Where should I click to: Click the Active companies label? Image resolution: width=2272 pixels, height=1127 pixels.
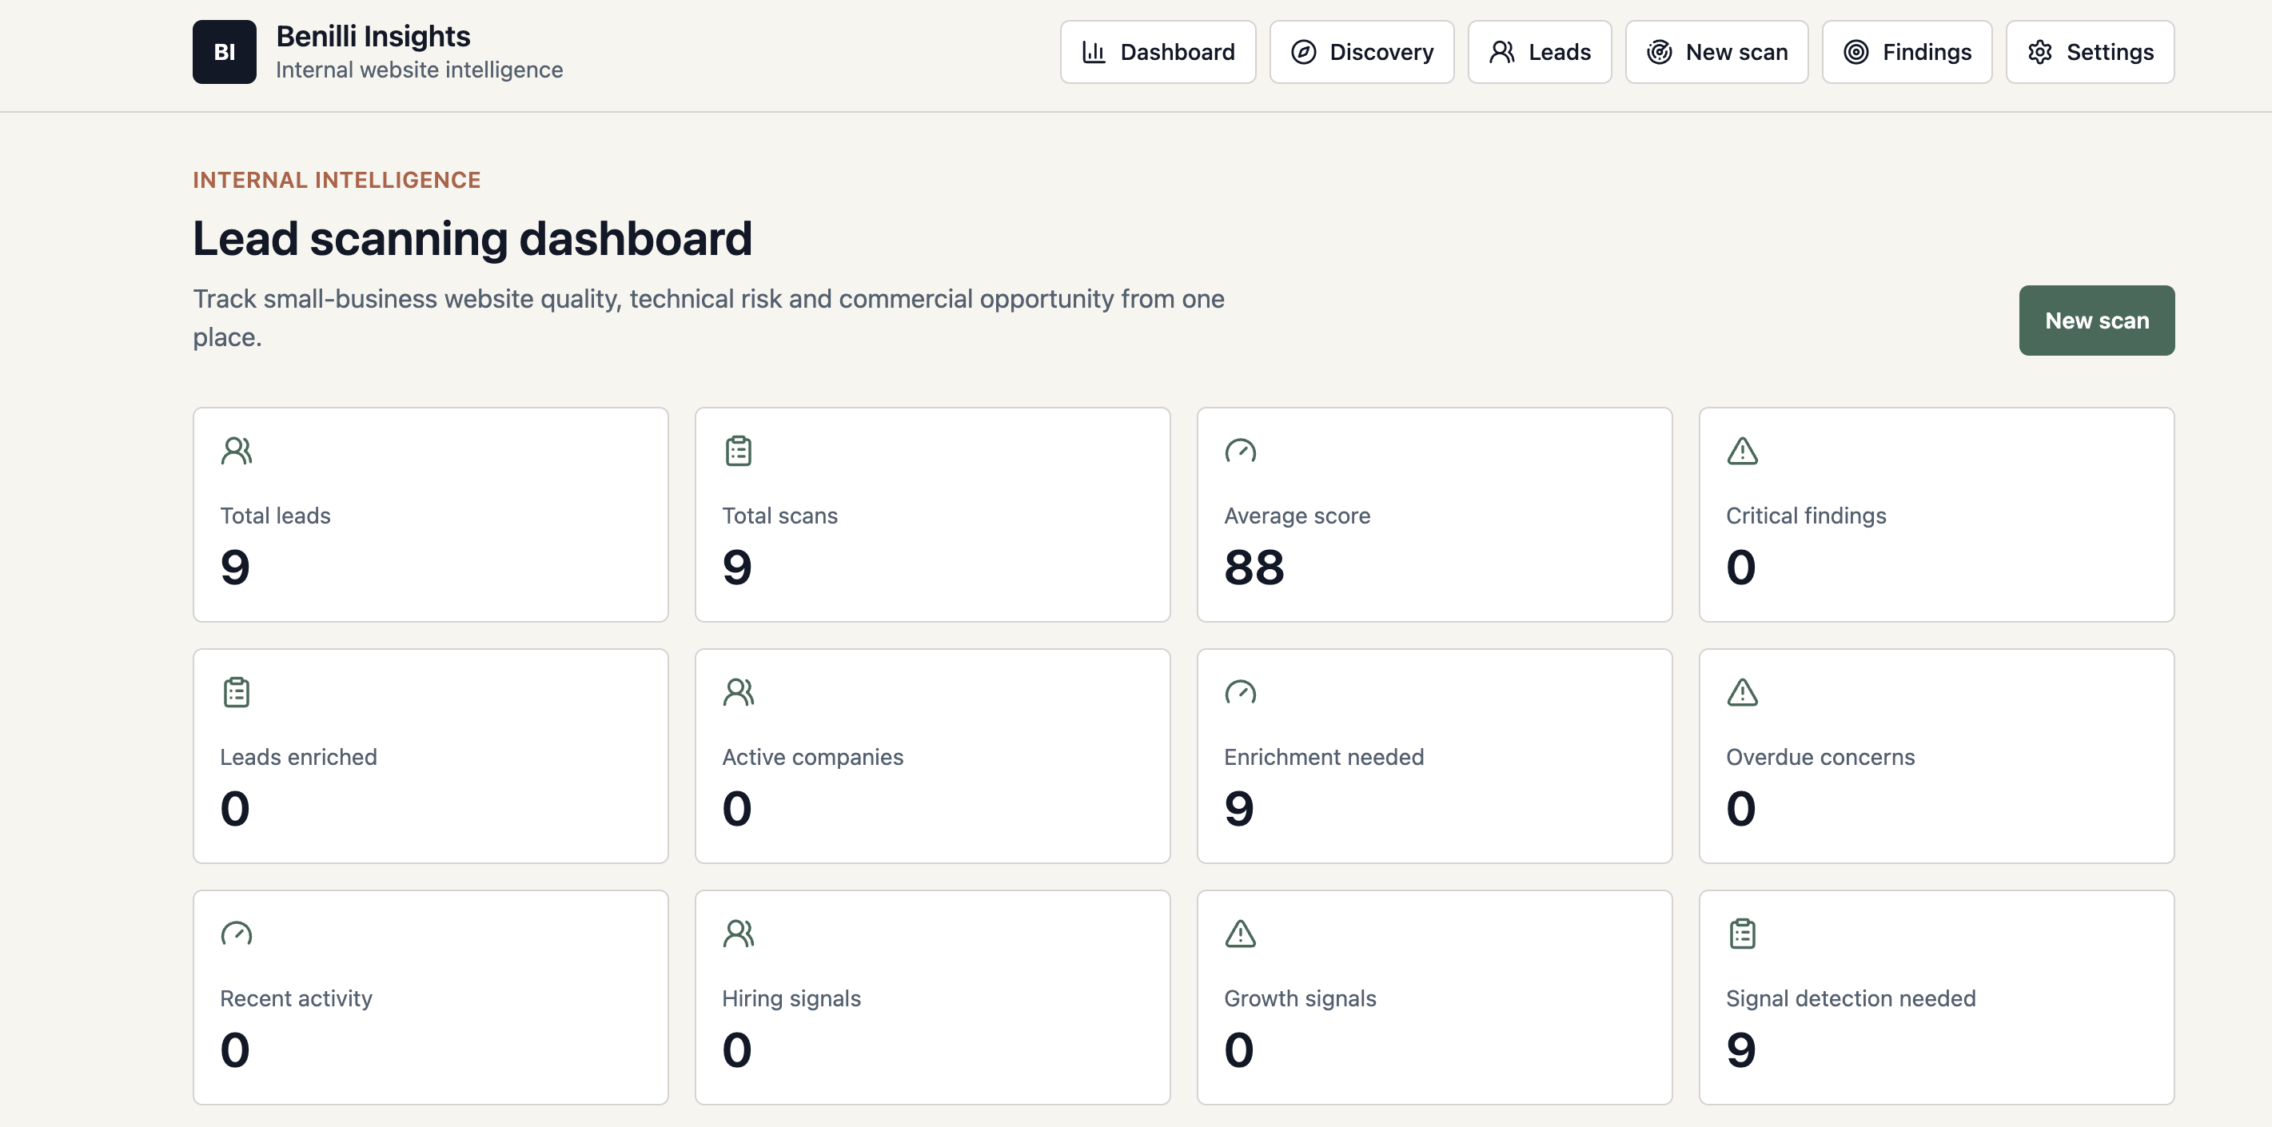[x=812, y=758]
